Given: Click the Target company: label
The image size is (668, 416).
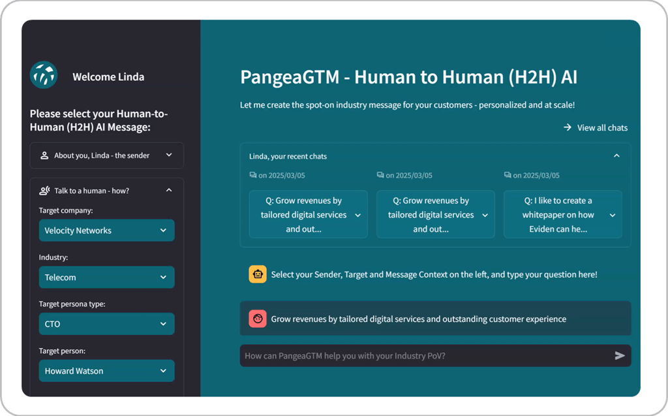Looking at the screenshot, I should (66, 210).
